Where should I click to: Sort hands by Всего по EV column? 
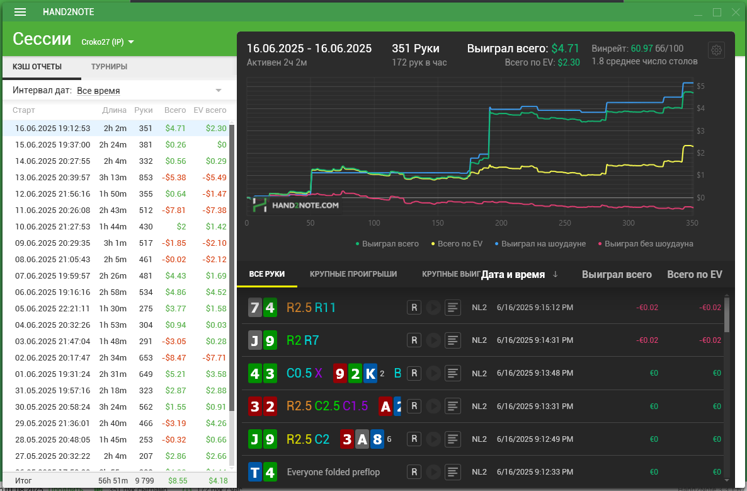695,275
